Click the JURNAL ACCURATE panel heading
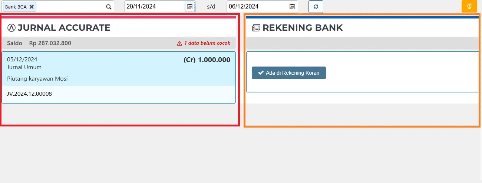 64,28
